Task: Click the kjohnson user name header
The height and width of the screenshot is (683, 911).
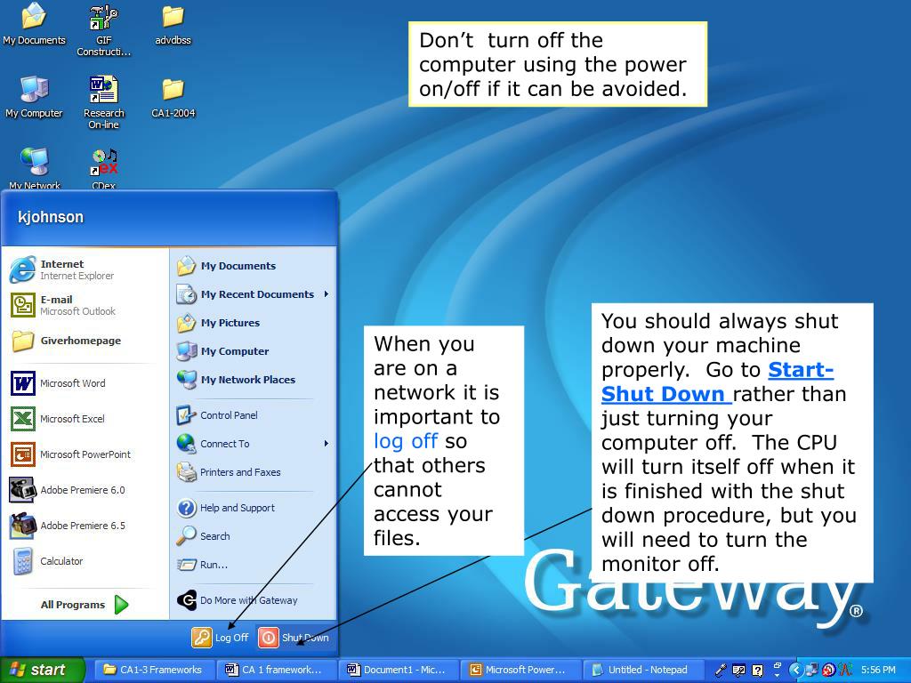Action: click(x=51, y=217)
